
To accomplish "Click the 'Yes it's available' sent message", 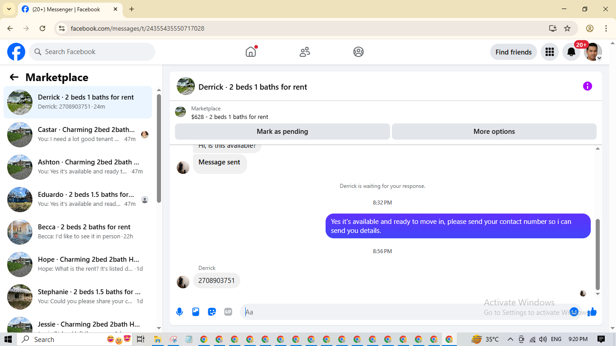I will pyautogui.click(x=458, y=226).
